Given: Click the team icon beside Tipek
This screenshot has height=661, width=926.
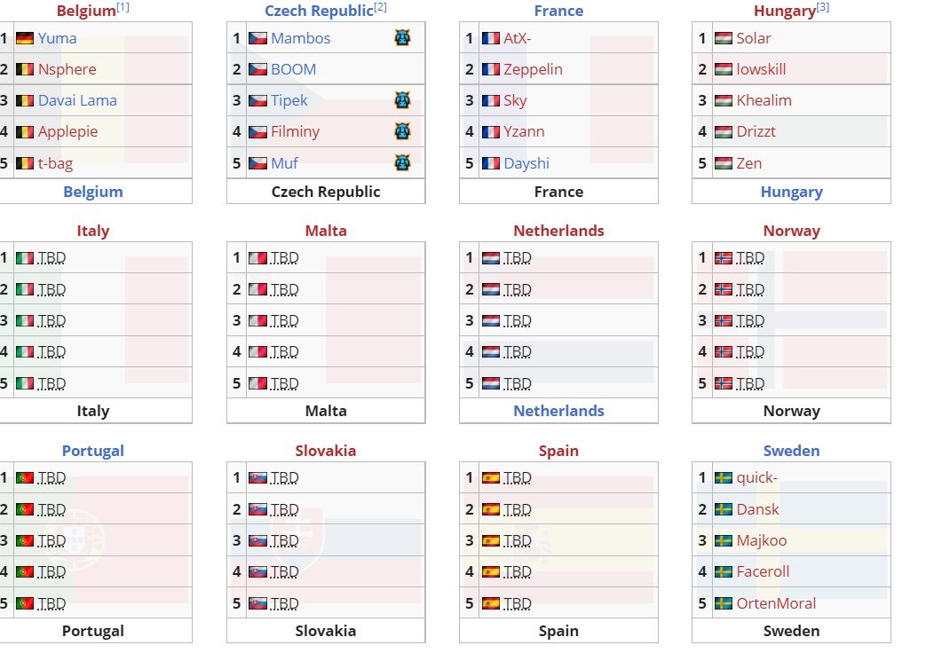Looking at the screenshot, I should 402,100.
